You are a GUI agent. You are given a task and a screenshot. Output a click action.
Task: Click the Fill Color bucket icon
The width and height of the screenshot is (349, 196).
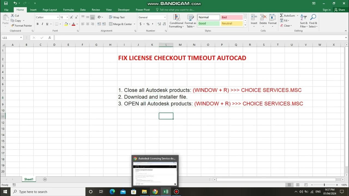[x=66, y=24]
